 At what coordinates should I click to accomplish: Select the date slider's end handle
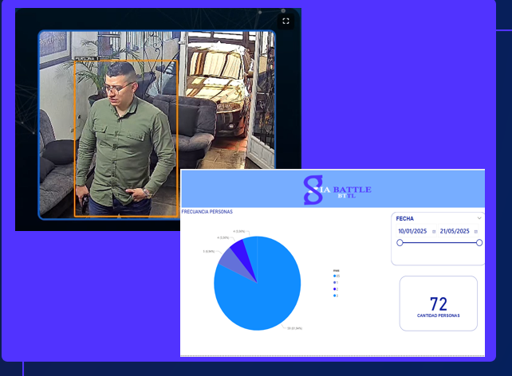coord(479,243)
